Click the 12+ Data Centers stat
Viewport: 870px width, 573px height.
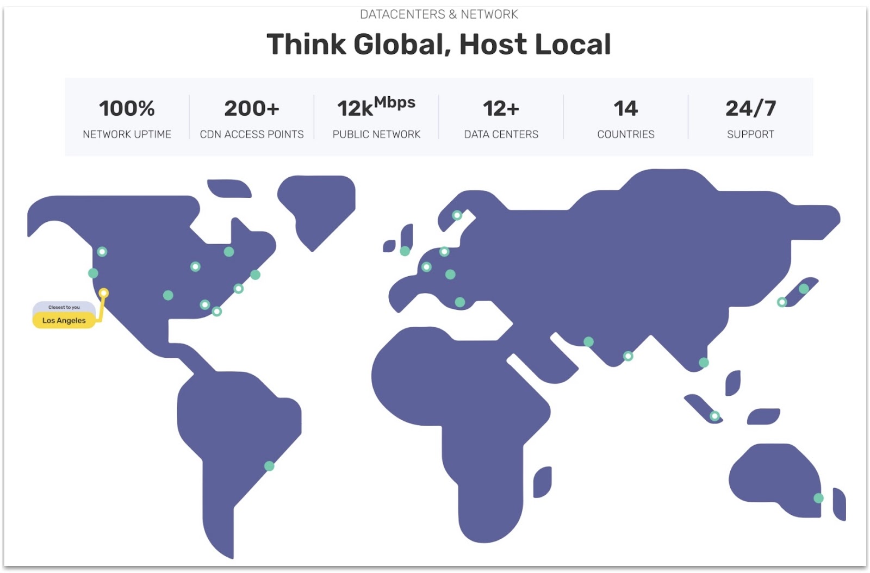(501, 118)
